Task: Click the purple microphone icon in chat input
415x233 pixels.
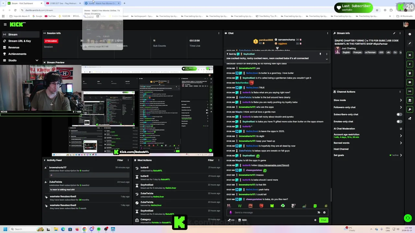Action: point(231,213)
